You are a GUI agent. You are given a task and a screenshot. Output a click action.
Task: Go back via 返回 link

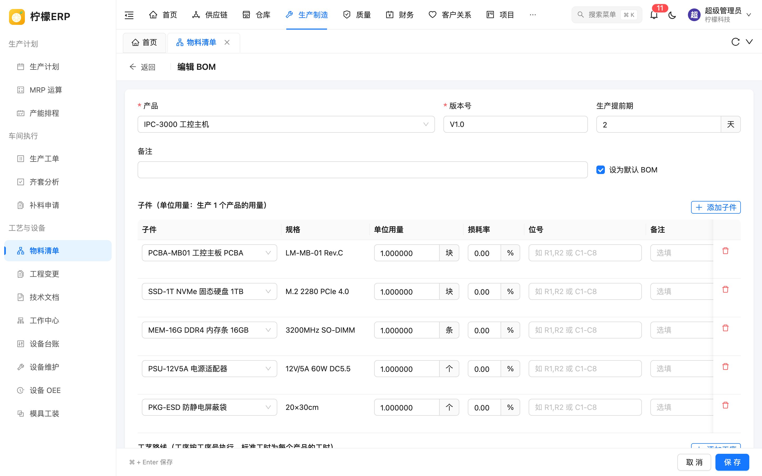(x=142, y=67)
